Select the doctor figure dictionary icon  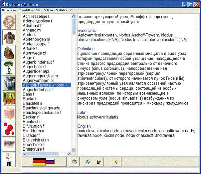9,159
